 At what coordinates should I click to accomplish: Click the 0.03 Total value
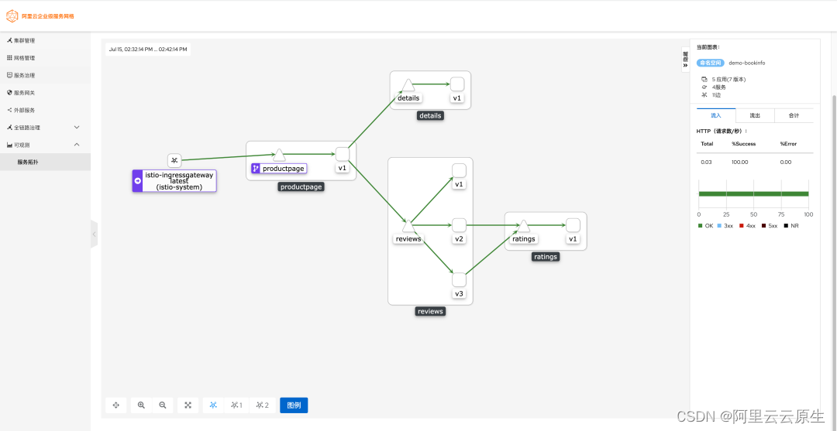(706, 162)
